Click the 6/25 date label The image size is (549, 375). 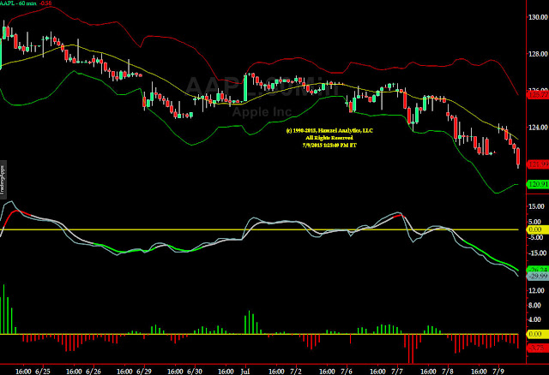43,372
